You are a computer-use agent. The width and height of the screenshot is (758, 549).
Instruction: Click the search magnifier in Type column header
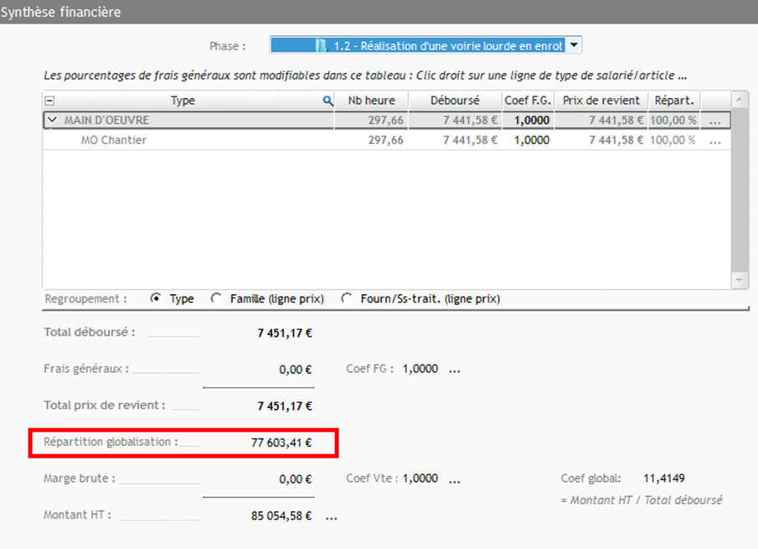pyautogui.click(x=328, y=101)
